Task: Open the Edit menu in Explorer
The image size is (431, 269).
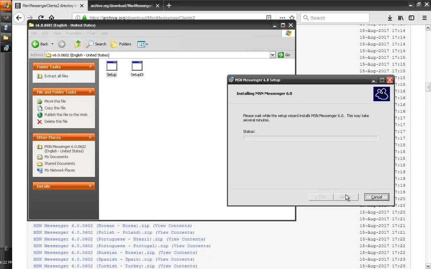Action: pyautogui.click(x=45, y=33)
